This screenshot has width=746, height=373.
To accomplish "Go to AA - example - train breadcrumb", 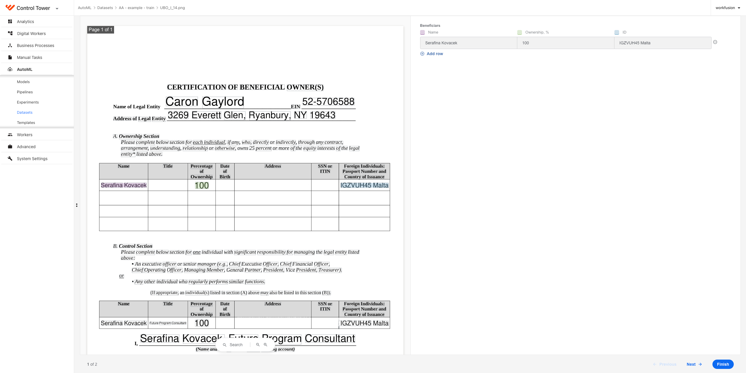I will pos(137,8).
